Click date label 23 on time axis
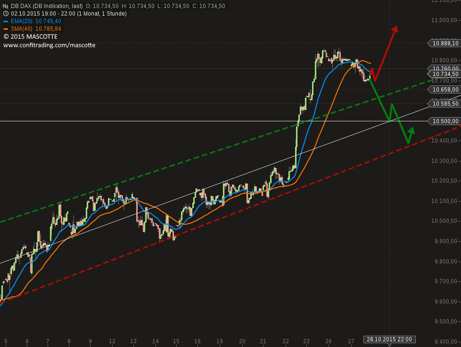The height and width of the screenshot is (347, 461). [306, 341]
